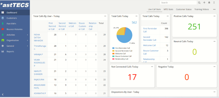Open user VILMA RODRIGUES P

click(x=40, y=63)
